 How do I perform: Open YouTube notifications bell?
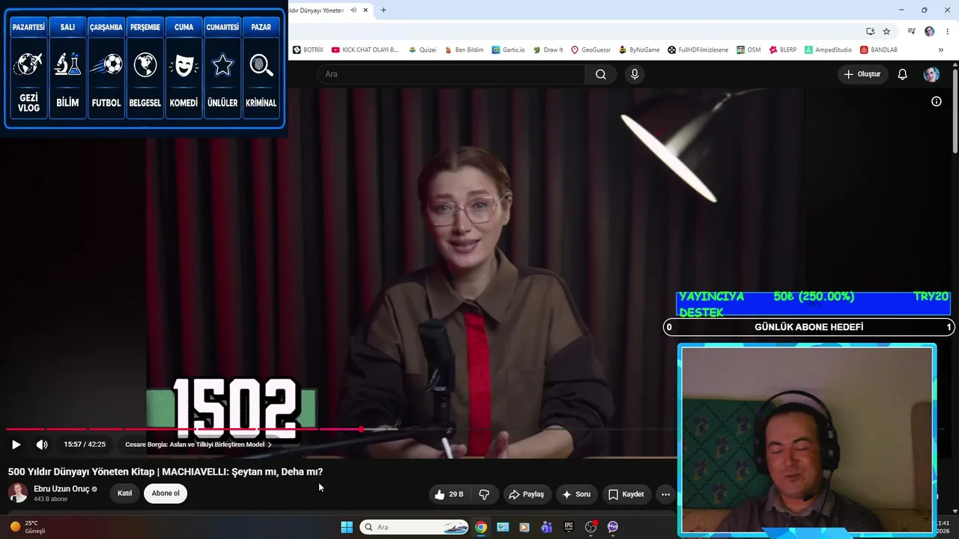[x=903, y=74]
